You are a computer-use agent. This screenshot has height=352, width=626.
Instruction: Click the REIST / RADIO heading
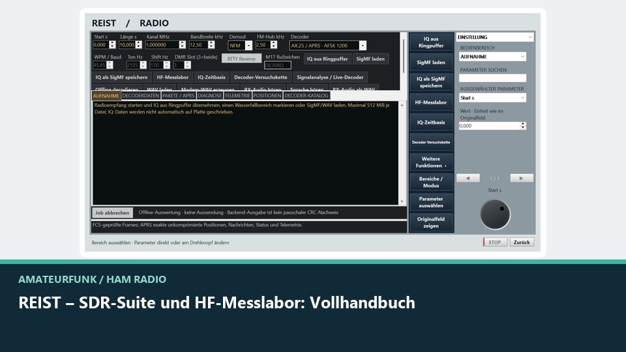coord(130,23)
